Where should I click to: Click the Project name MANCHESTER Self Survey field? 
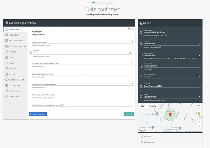[172, 32]
